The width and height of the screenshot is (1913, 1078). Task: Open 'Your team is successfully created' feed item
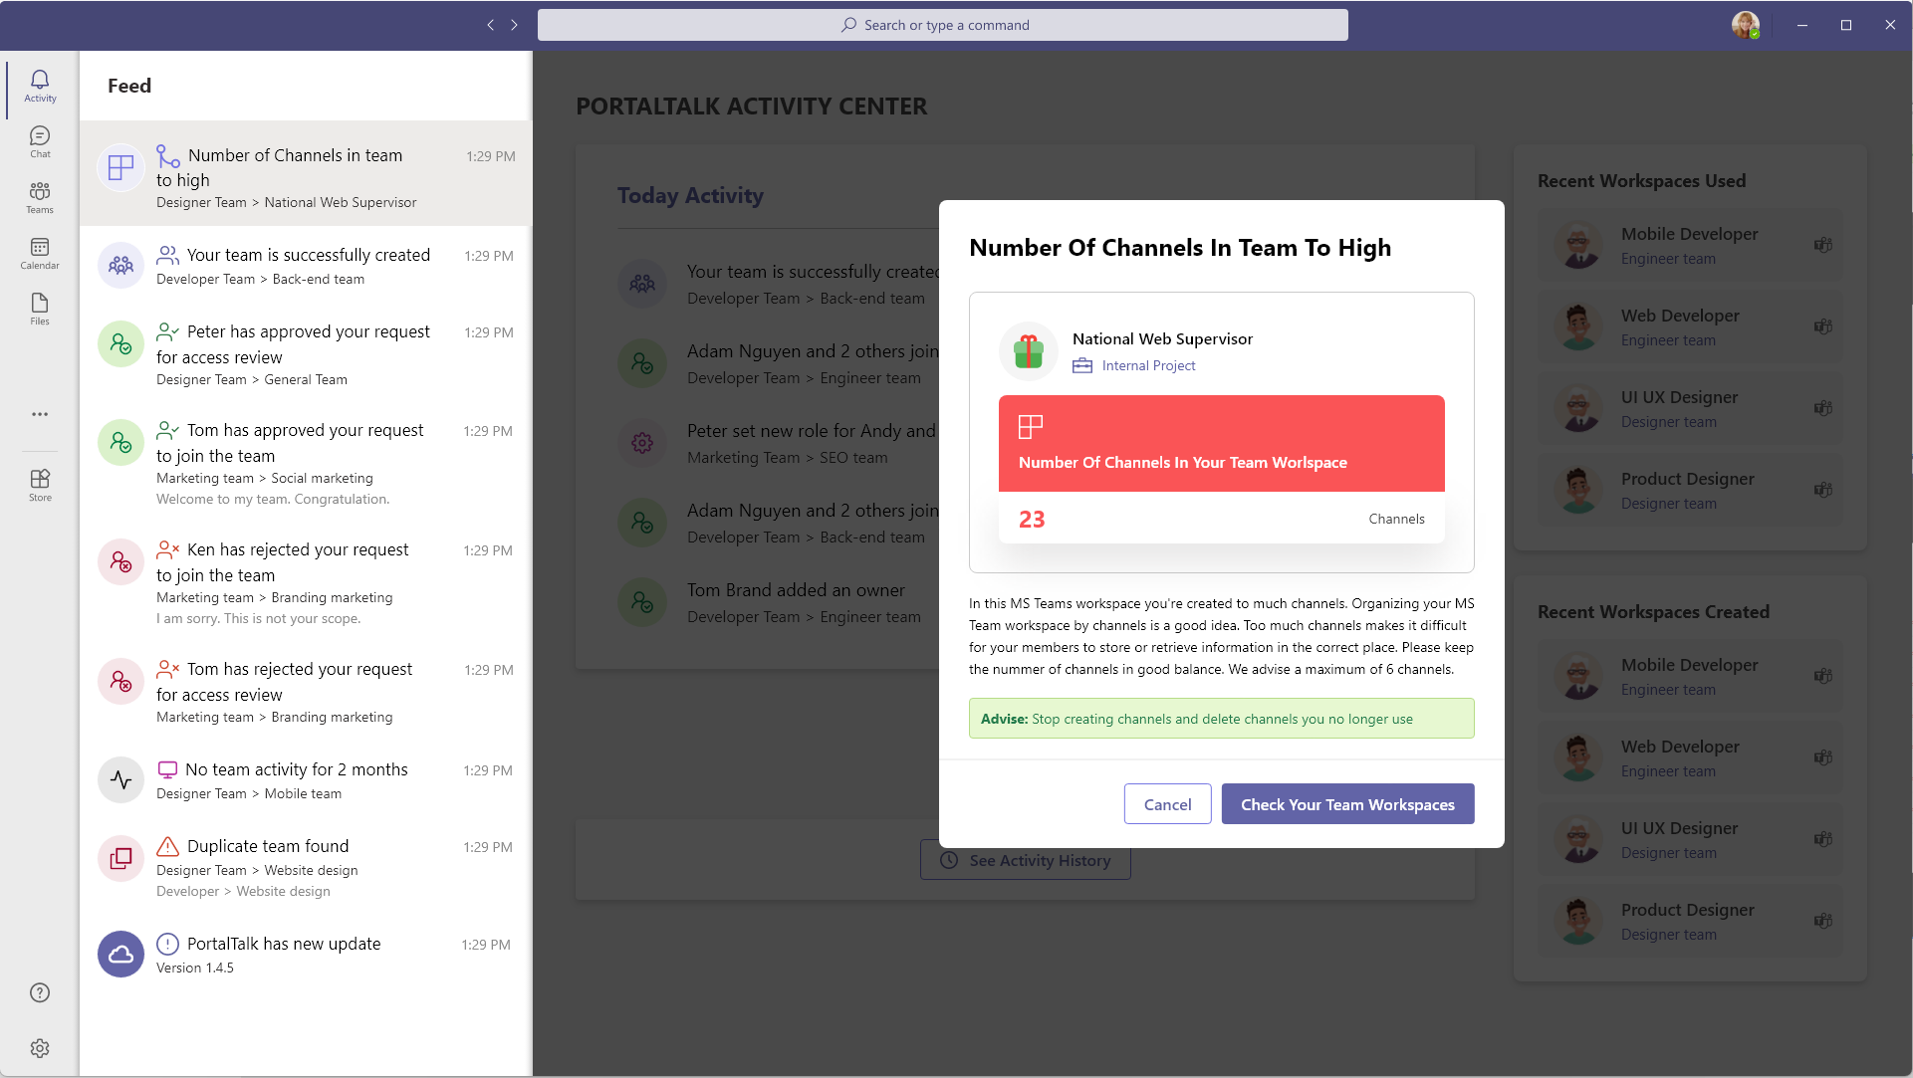tap(305, 266)
